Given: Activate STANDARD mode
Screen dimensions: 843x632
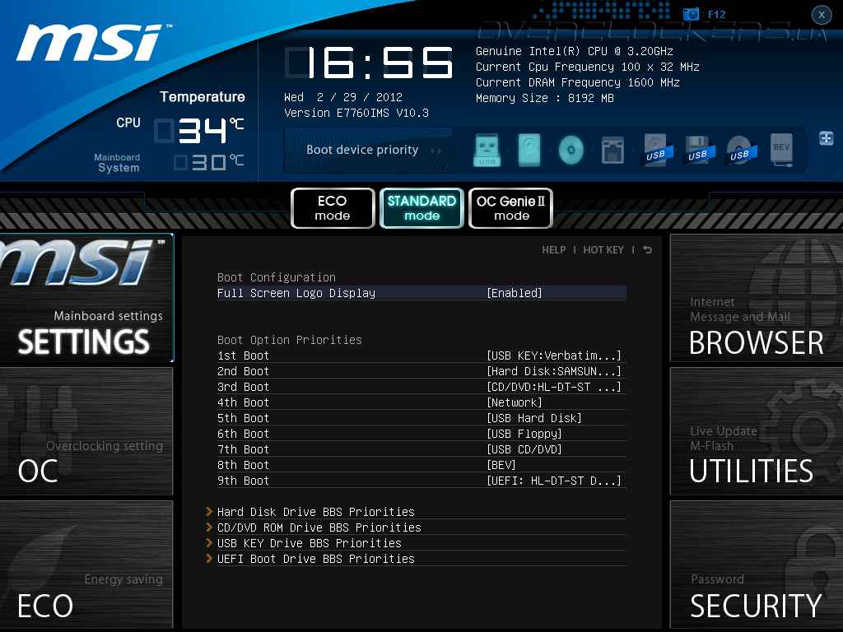Looking at the screenshot, I should 421,208.
